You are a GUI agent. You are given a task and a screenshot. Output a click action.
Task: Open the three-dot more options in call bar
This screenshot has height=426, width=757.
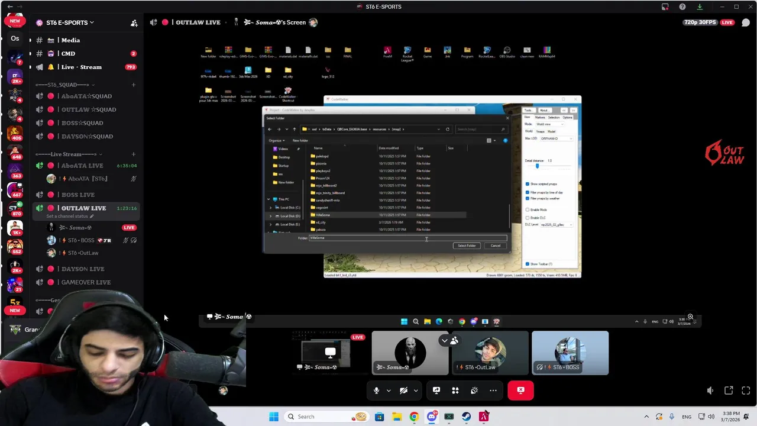(493, 390)
